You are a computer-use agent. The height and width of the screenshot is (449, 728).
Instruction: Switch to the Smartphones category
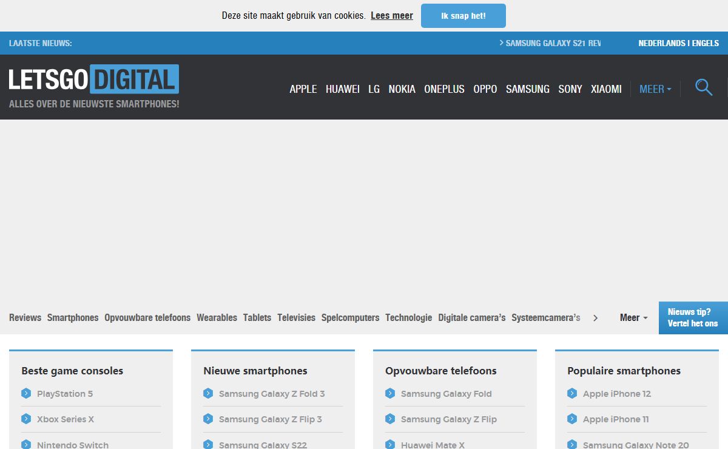tap(73, 317)
